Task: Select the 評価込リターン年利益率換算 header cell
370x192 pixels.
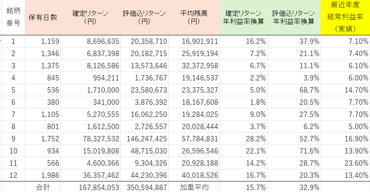Action: pyautogui.click(x=294, y=17)
